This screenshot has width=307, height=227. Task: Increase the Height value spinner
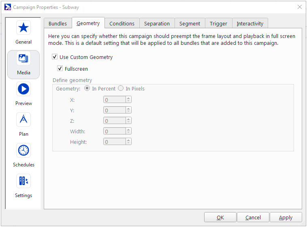click(129, 140)
